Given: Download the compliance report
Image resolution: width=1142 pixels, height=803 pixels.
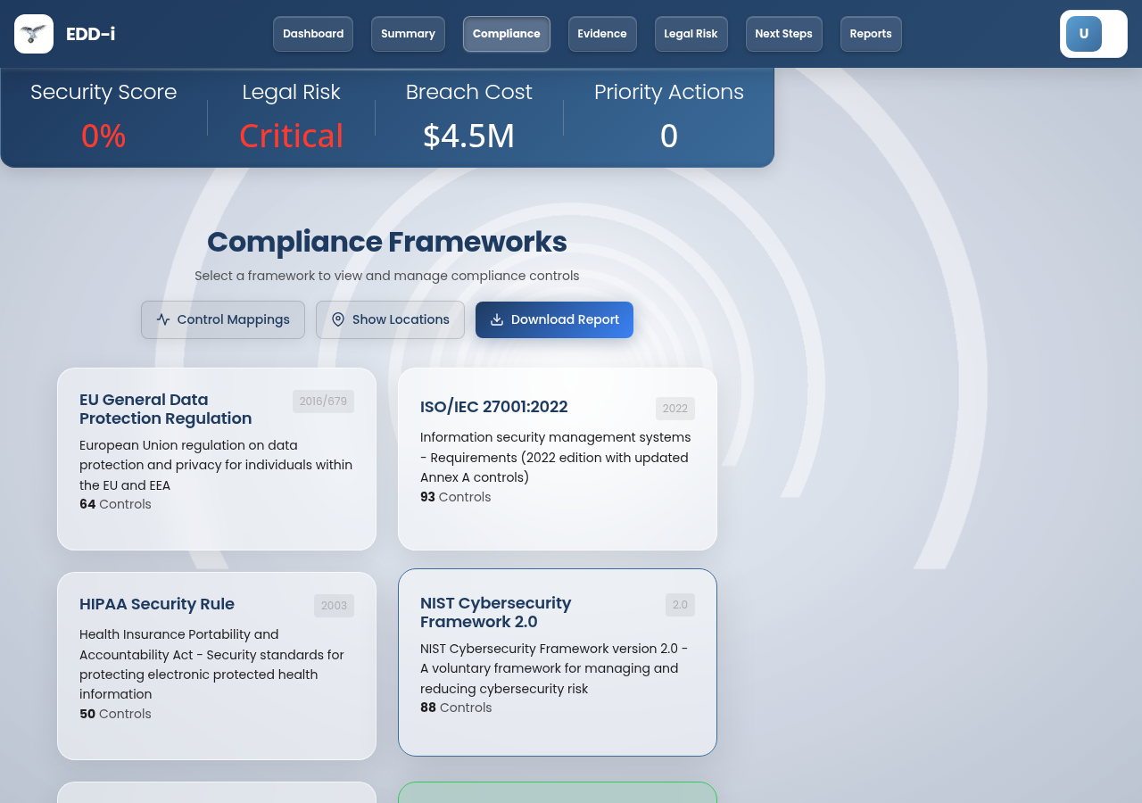Looking at the screenshot, I should 554,319.
